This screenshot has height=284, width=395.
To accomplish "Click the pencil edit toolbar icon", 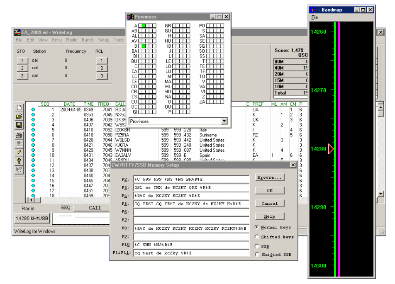I will (19, 153).
